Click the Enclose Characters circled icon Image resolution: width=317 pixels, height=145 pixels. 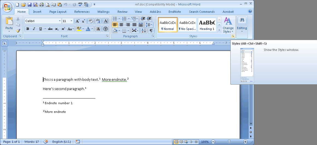tap(105, 29)
